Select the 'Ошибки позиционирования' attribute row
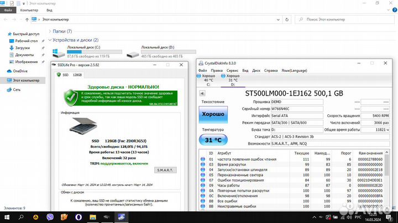398x223 pixels. (x=292, y=180)
